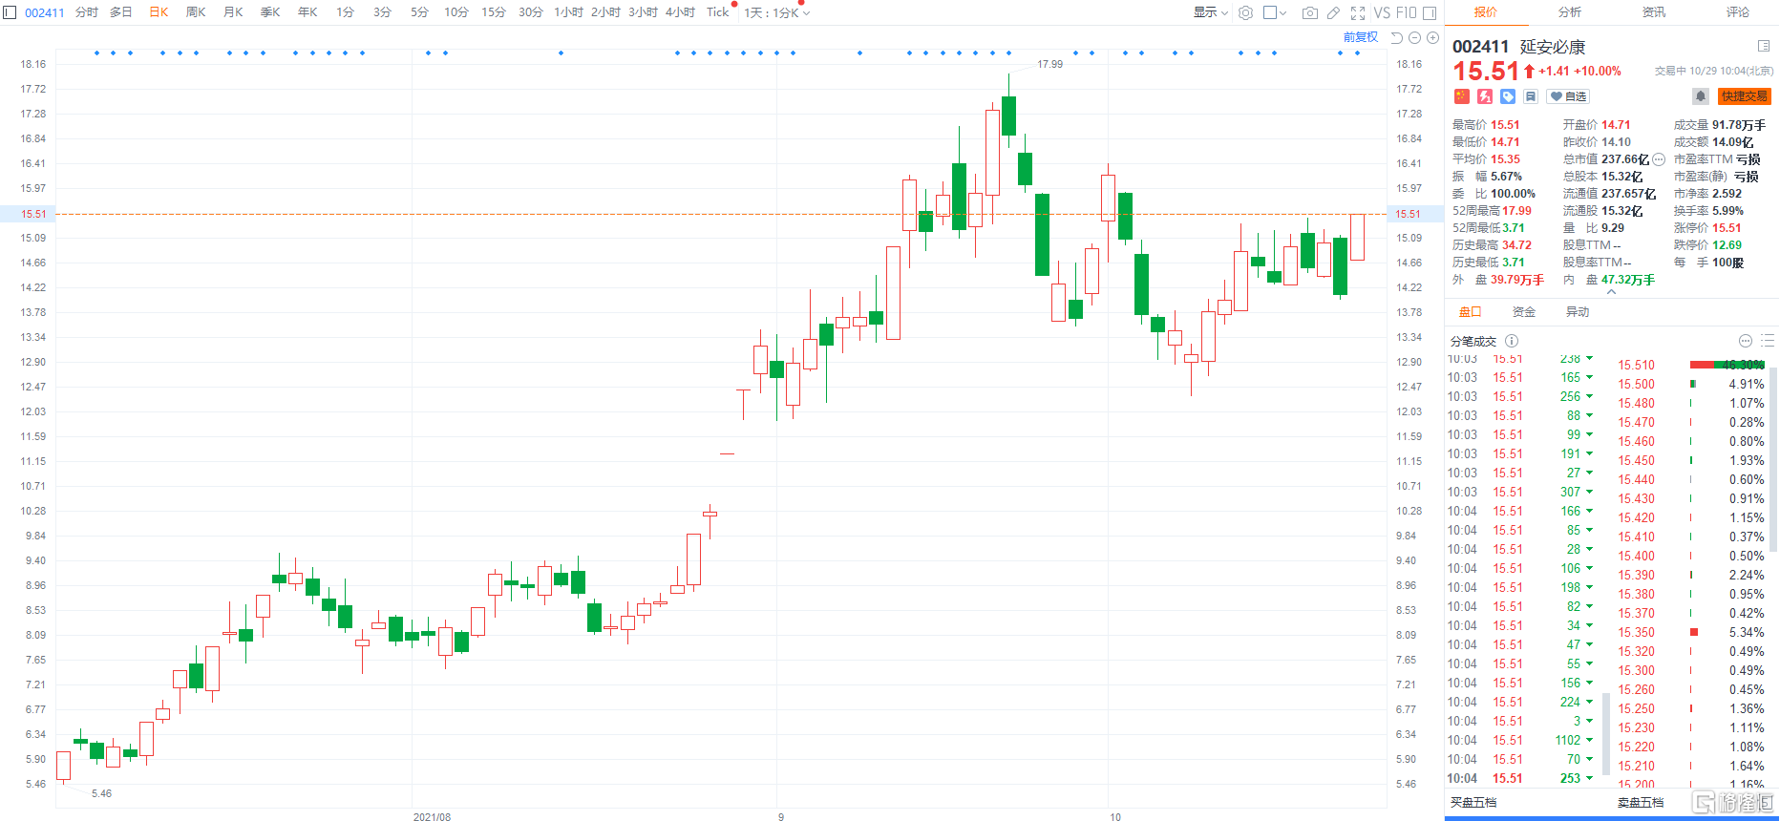Viewport: 1780px width, 821px height.
Task: Click 卖盘五档 at panel bottom
Action: point(1641,803)
